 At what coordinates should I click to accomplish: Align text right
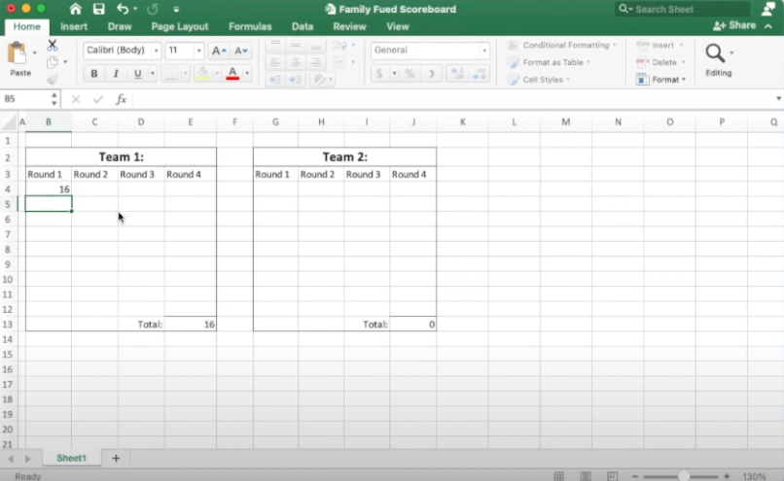315,62
